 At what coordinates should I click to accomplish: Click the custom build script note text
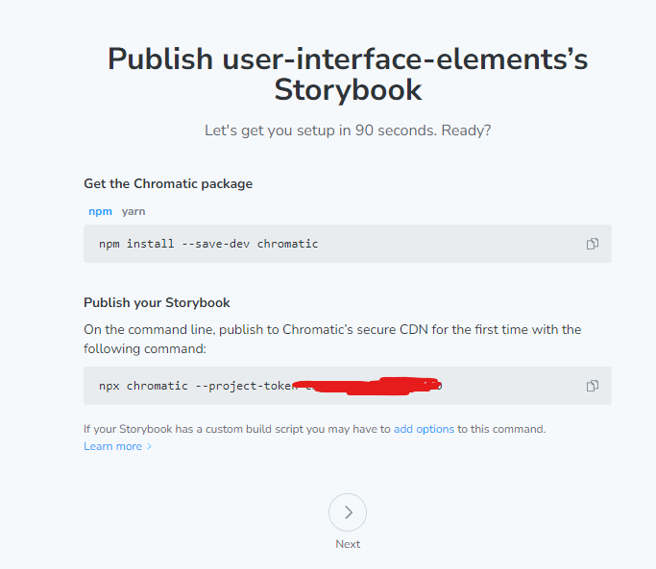pyautogui.click(x=315, y=429)
